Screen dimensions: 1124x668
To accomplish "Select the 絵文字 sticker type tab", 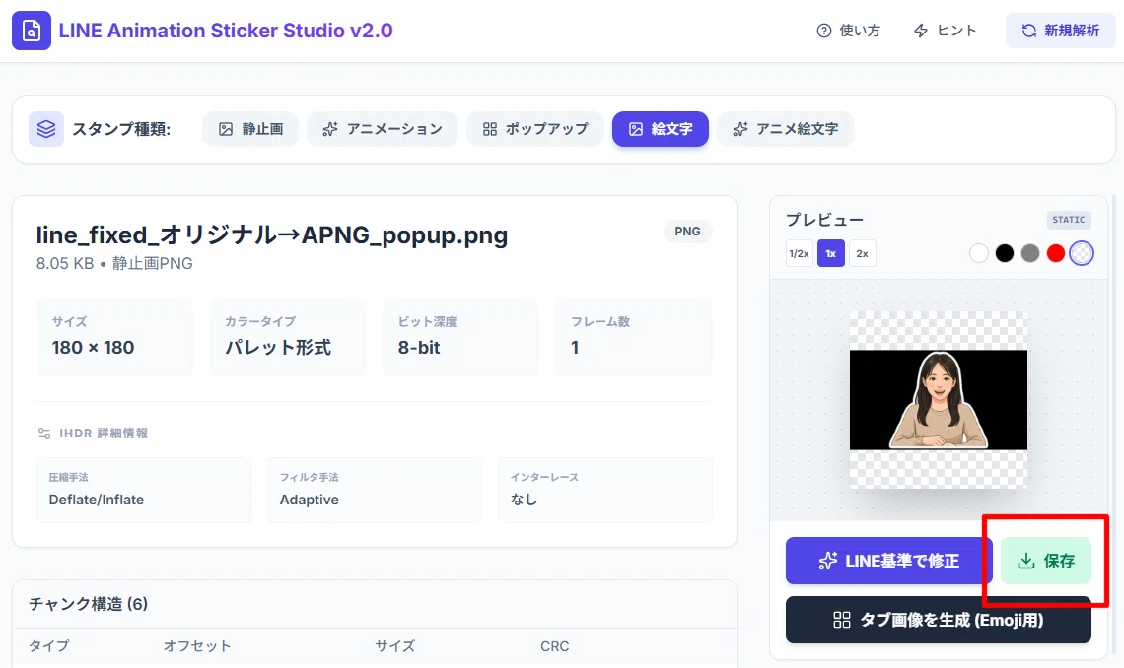I will [x=661, y=129].
